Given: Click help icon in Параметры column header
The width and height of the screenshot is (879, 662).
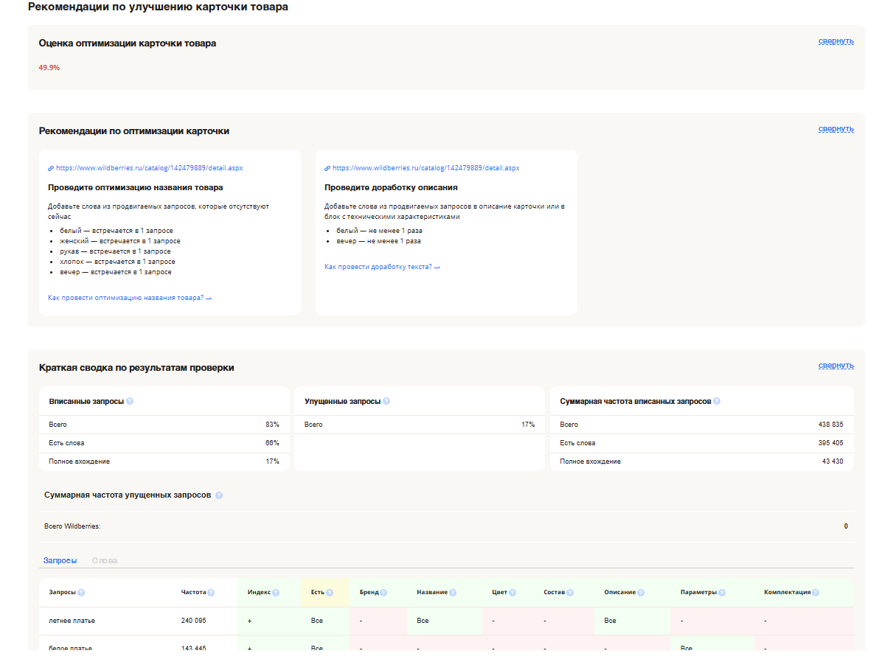Looking at the screenshot, I should (x=722, y=593).
